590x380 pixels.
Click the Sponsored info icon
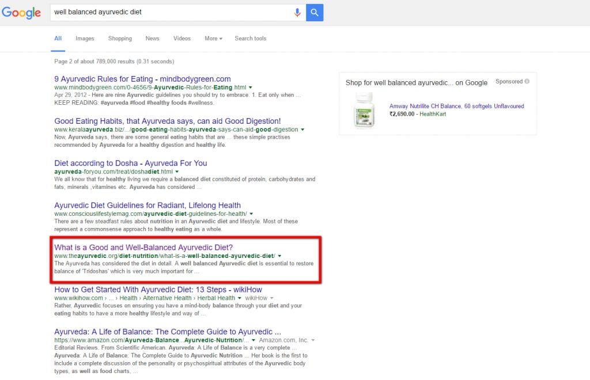(x=527, y=82)
